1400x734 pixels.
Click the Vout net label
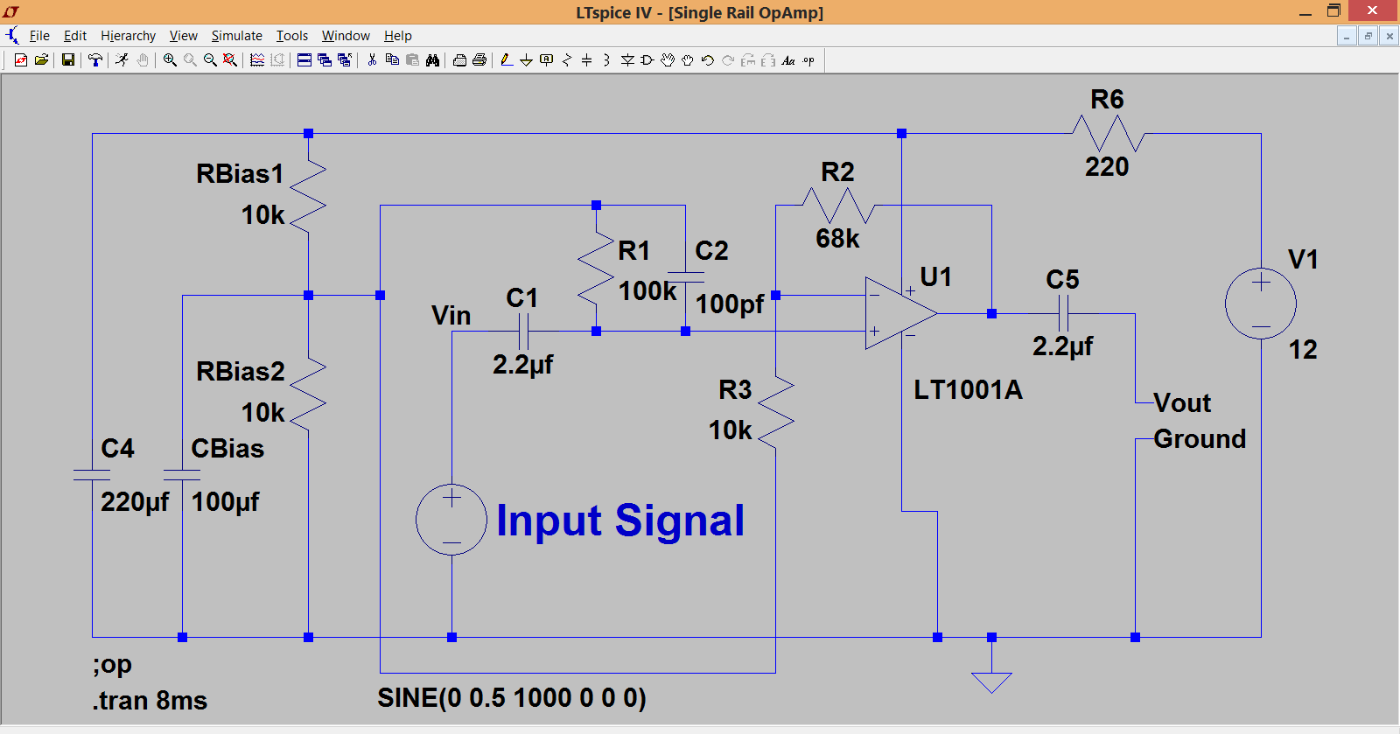point(1182,403)
